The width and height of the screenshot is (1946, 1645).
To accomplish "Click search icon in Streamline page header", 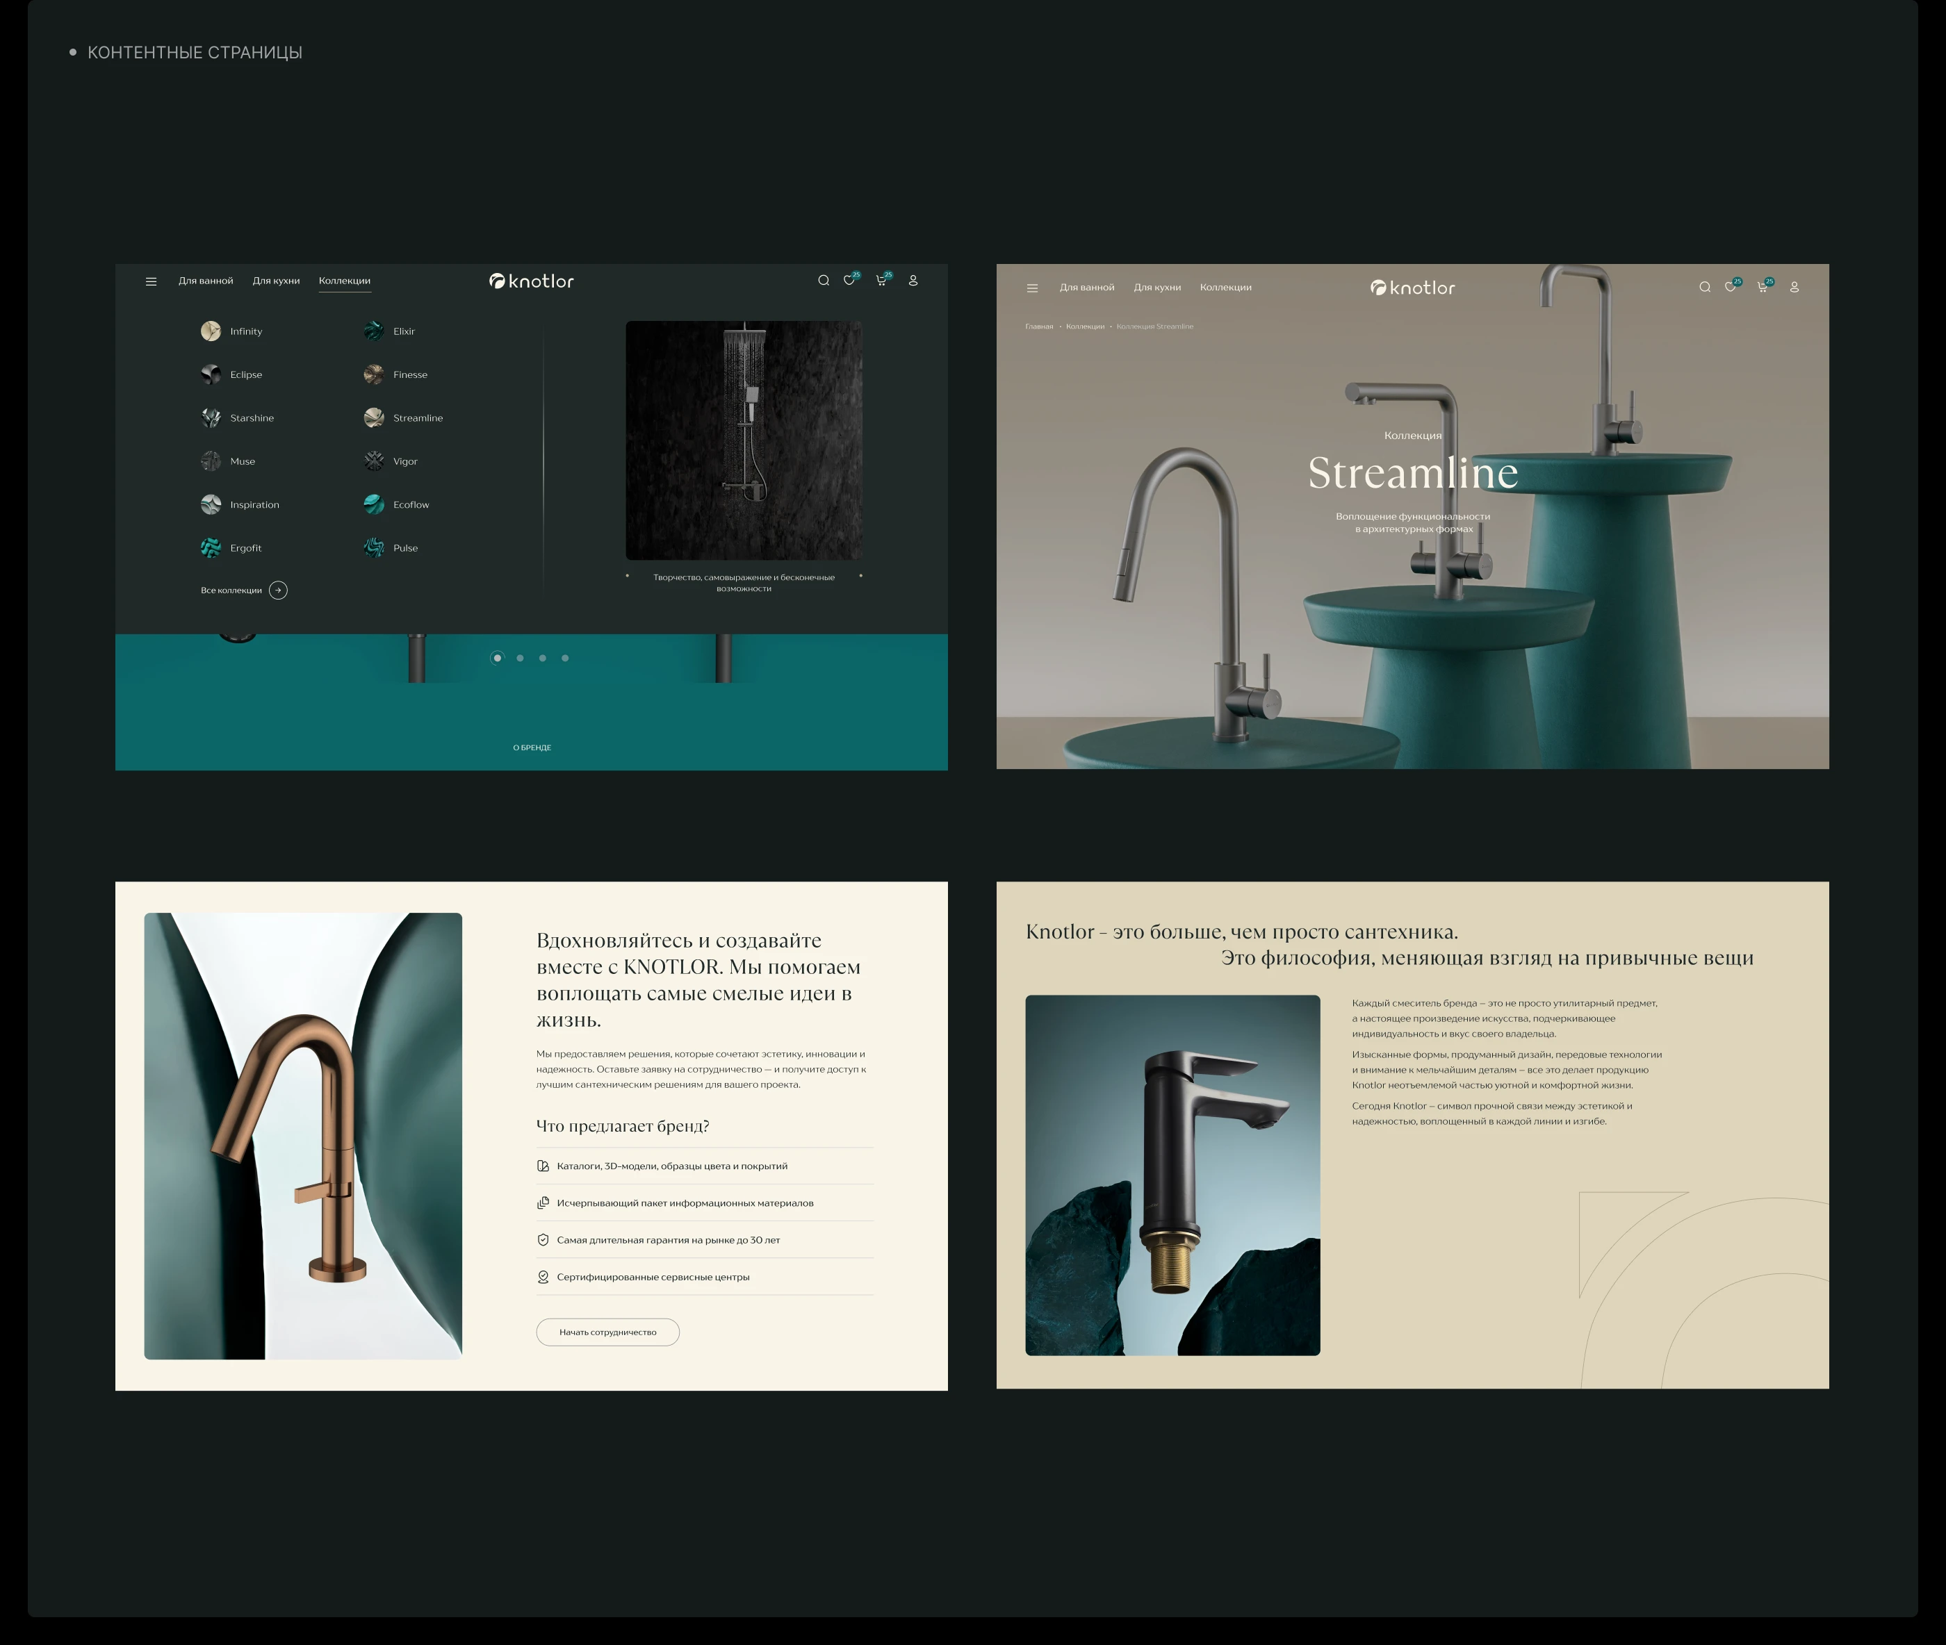I will click(1704, 287).
